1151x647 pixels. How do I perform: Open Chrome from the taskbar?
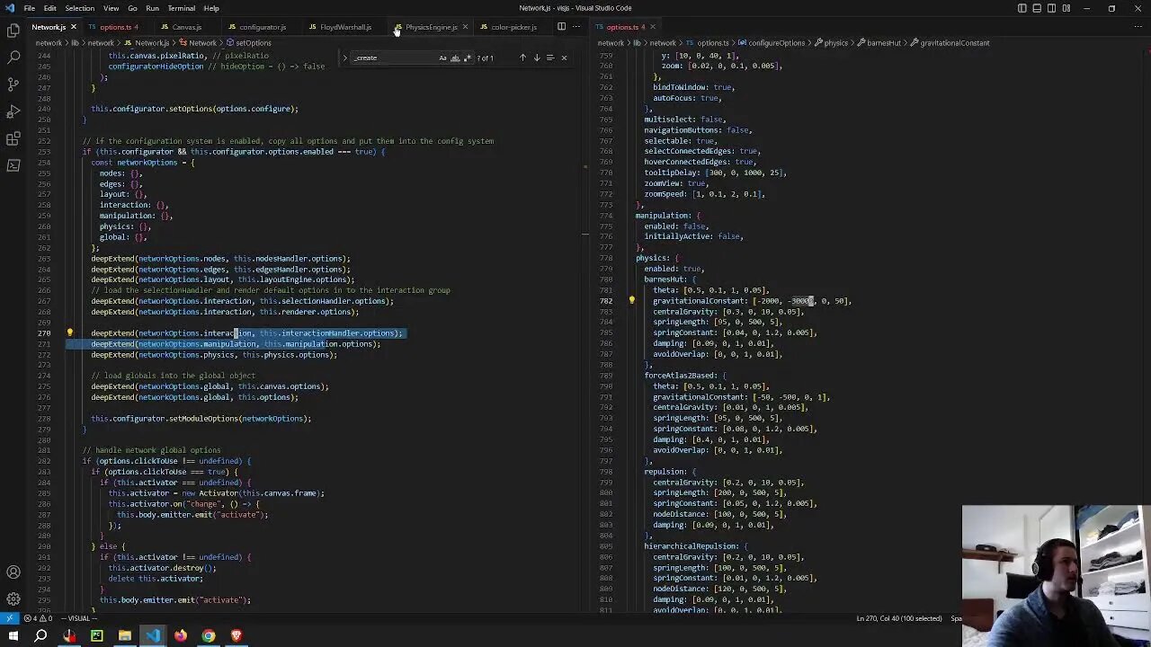point(209,636)
